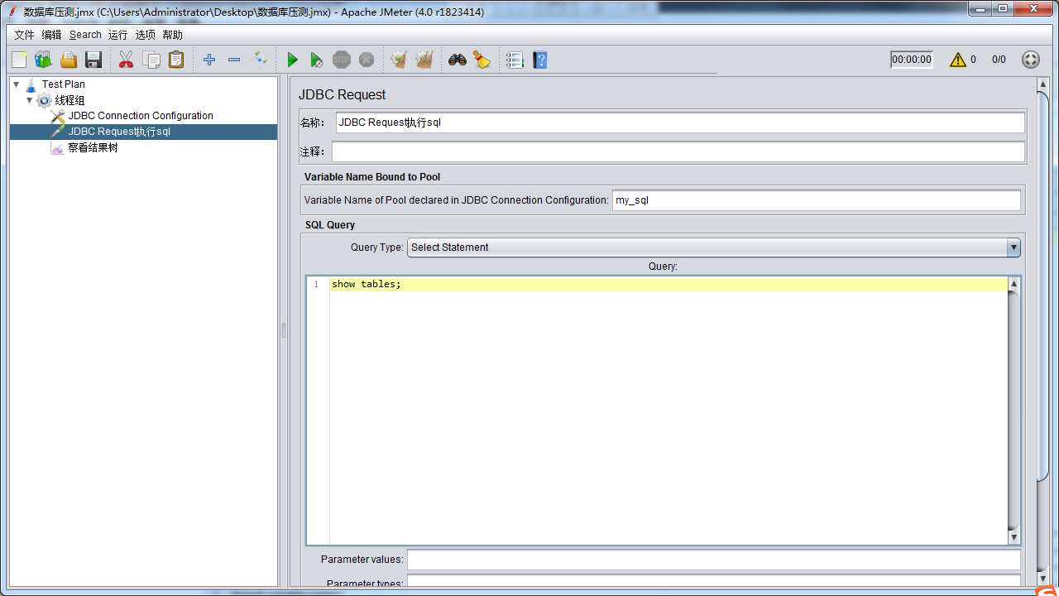This screenshot has width=1059, height=596.
Task: Click query editor scrollbar down arrow
Action: (x=1014, y=537)
